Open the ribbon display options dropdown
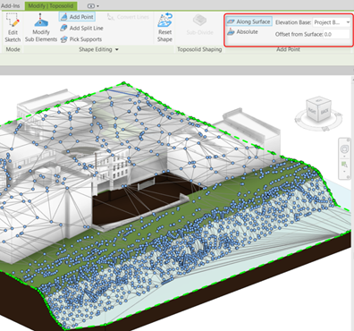 tap(93, 6)
